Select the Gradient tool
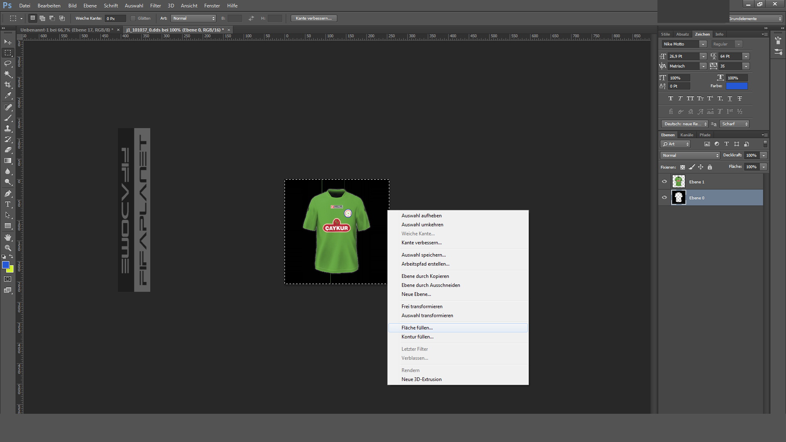Image resolution: width=786 pixels, height=442 pixels. coord(8,161)
